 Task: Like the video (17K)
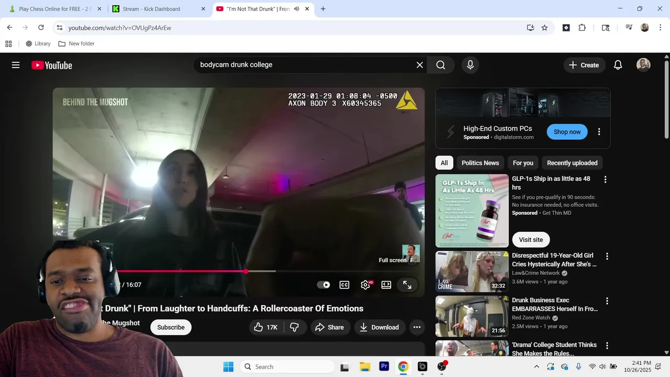point(266,327)
